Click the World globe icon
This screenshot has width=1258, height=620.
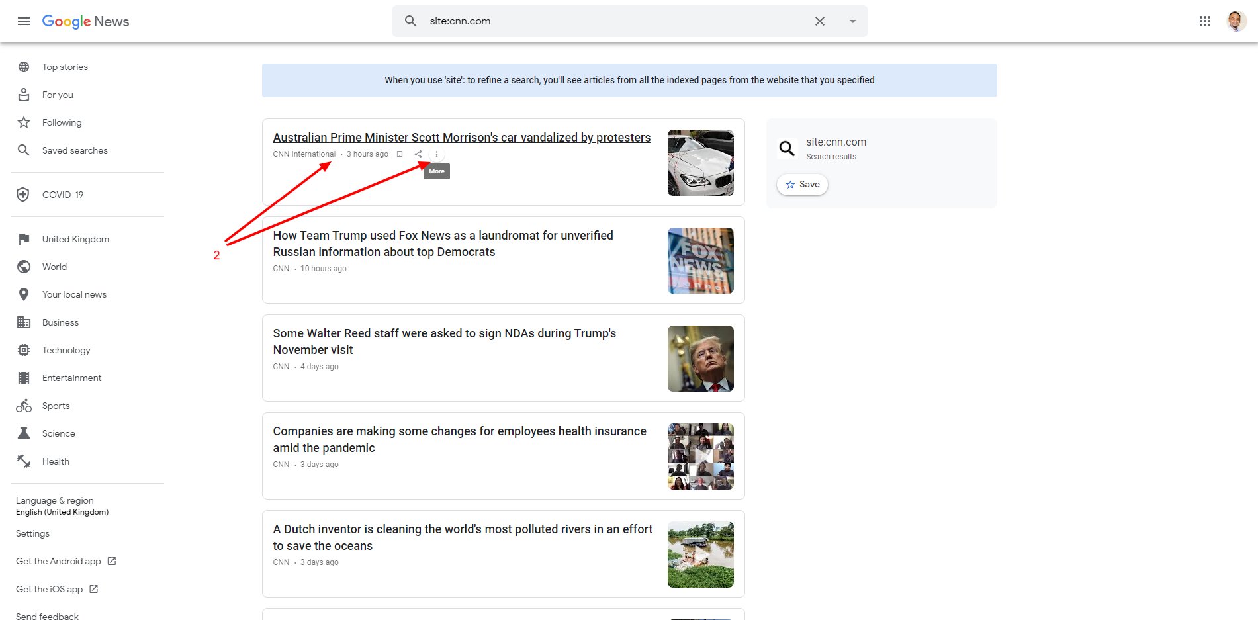[24, 267]
